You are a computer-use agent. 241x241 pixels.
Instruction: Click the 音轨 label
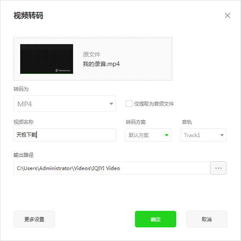click(x=187, y=122)
